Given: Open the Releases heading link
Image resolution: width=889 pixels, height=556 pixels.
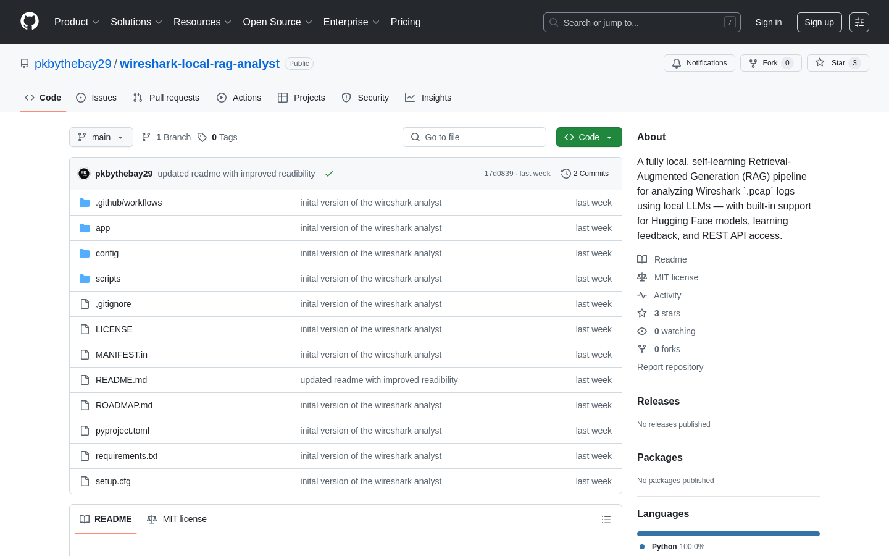Looking at the screenshot, I should tap(658, 401).
